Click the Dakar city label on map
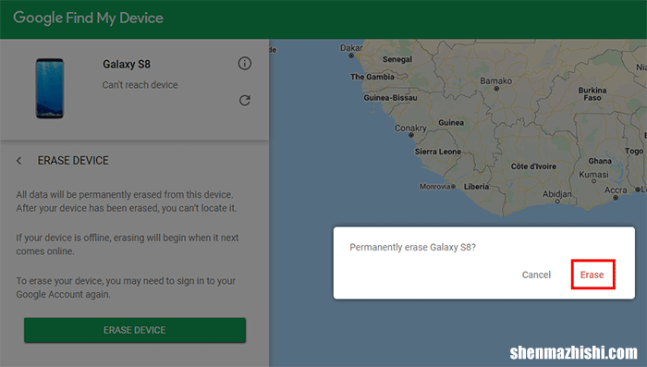The image size is (647, 367). pyautogui.click(x=351, y=48)
